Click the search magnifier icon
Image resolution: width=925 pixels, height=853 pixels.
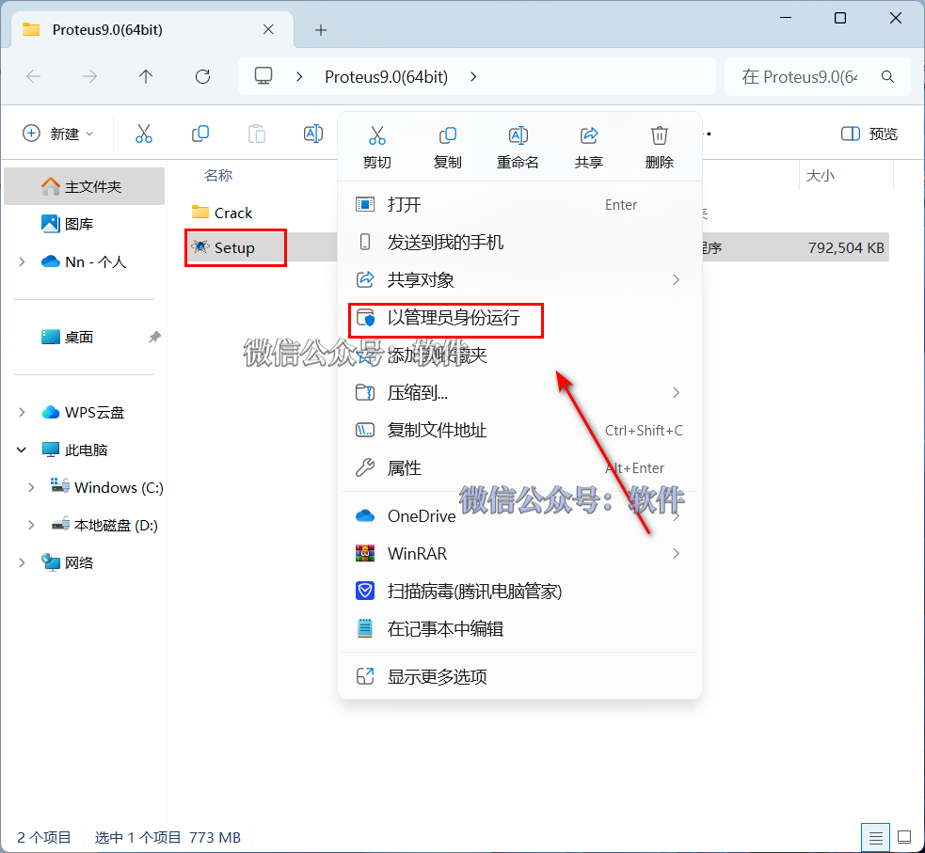[887, 76]
